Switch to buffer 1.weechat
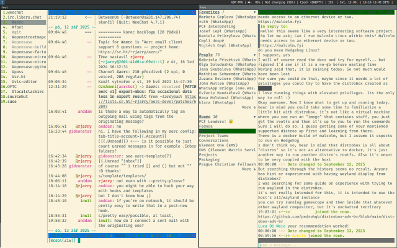The image size is (397, 248). tap(13, 12)
